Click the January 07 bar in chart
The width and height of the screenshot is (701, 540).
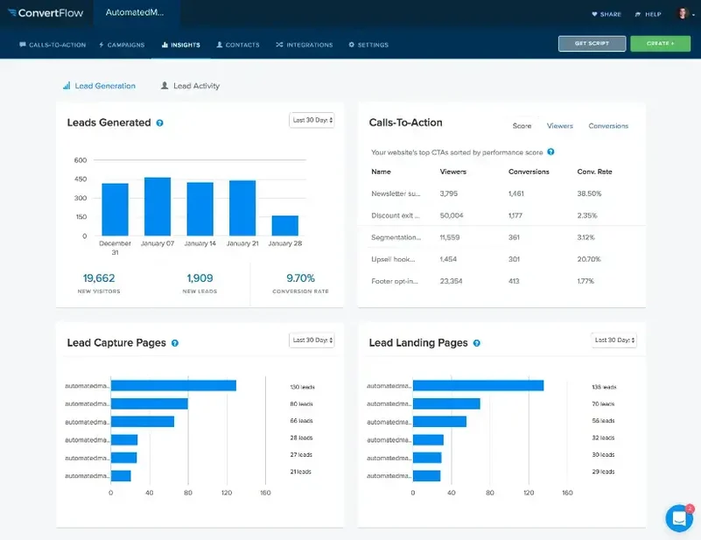pyautogui.click(x=158, y=206)
